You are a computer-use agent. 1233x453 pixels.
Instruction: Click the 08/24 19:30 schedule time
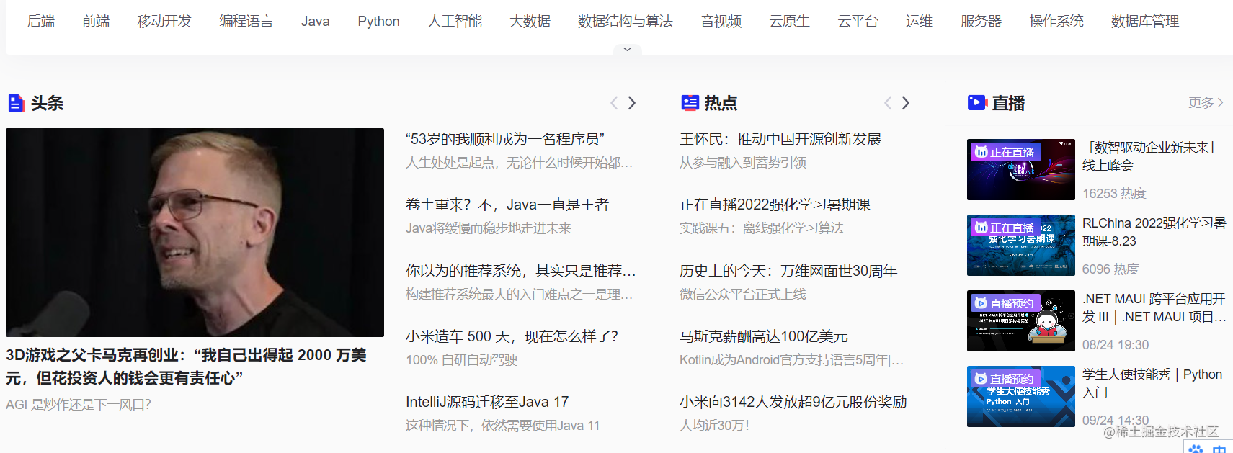[x=1116, y=345]
